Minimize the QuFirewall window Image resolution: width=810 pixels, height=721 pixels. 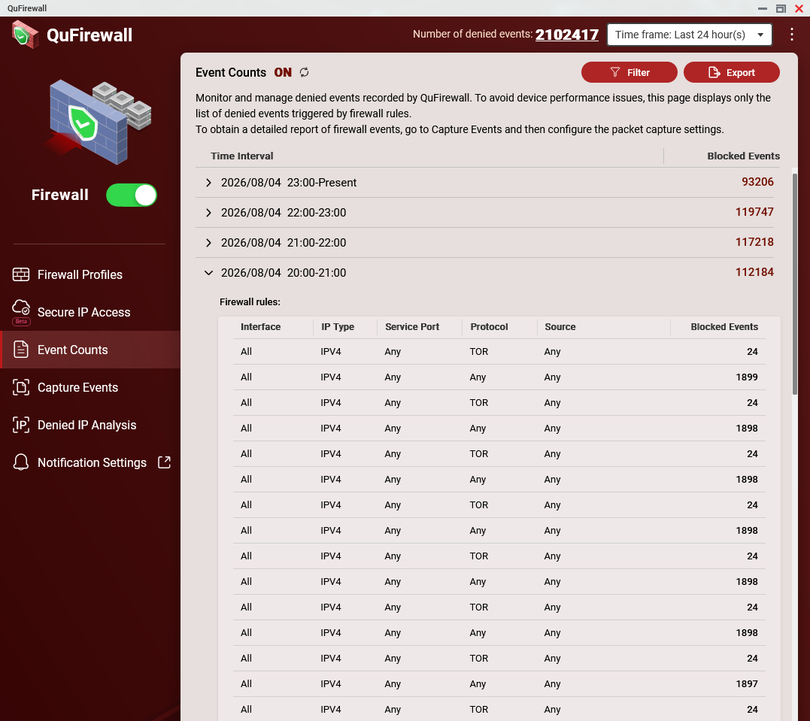pos(763,8)
